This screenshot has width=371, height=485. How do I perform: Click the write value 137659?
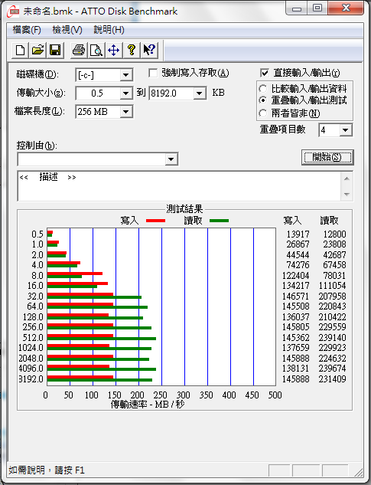[295, 347]
